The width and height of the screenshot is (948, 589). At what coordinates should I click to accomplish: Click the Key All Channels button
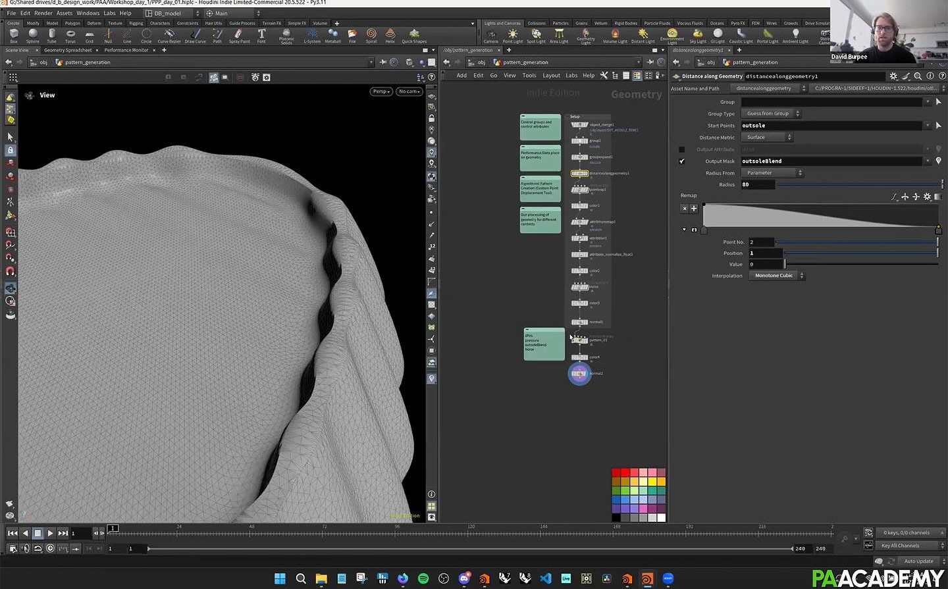[900, 546]
